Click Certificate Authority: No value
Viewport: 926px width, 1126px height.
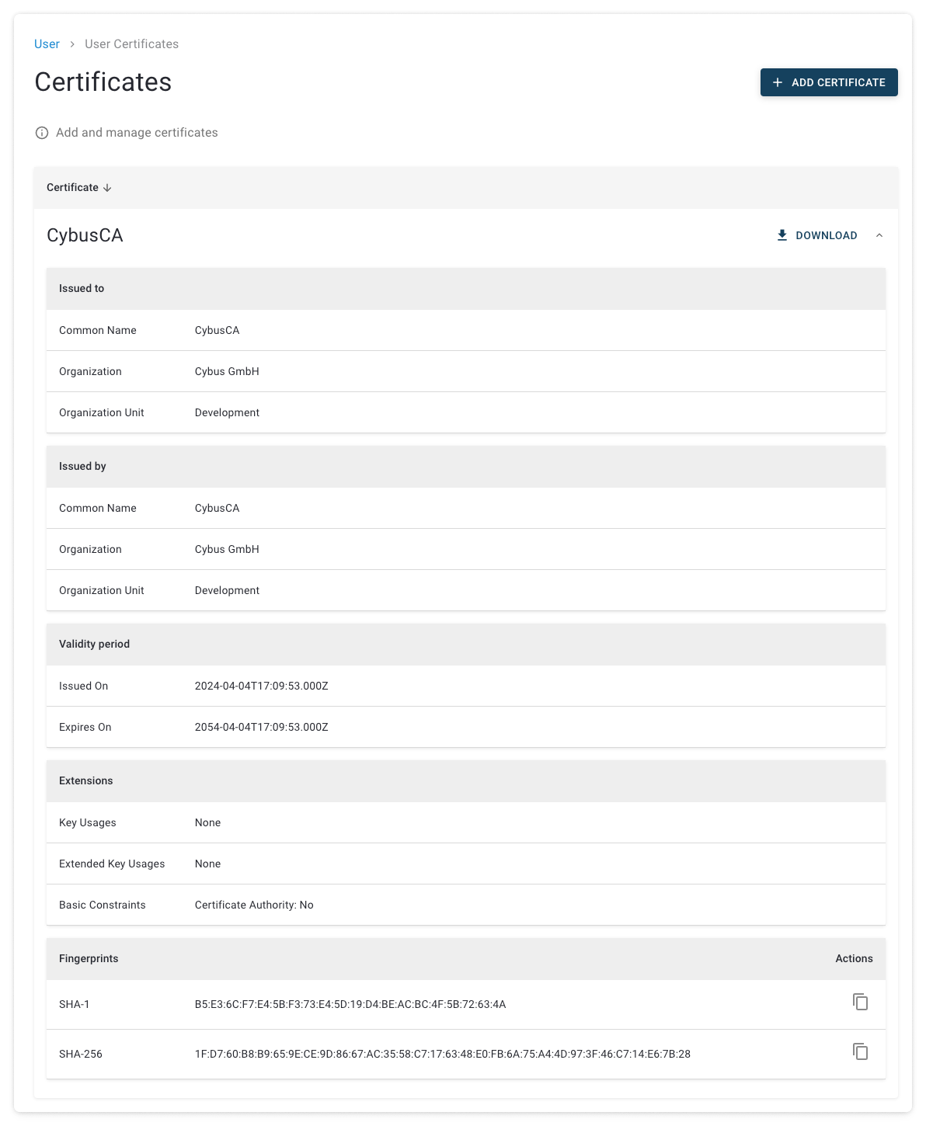tap(254, 905)
